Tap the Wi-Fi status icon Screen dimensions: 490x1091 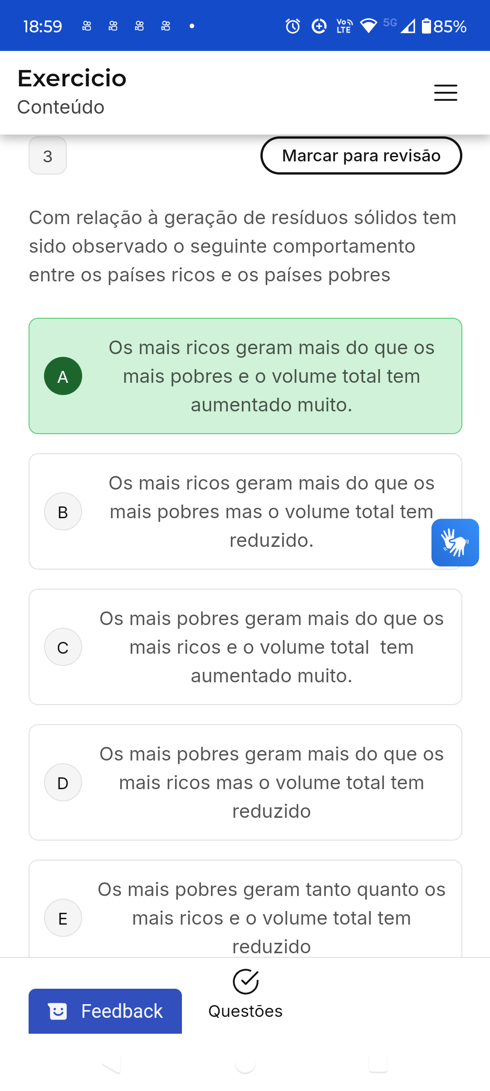tap(368, 26)
